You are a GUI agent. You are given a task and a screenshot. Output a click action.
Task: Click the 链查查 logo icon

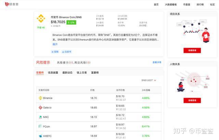coord(7,4)
